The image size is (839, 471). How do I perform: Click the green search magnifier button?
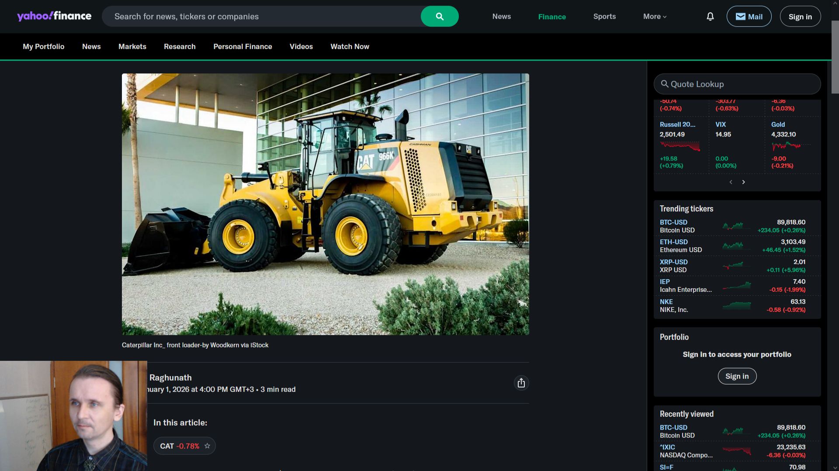[440, 17]
